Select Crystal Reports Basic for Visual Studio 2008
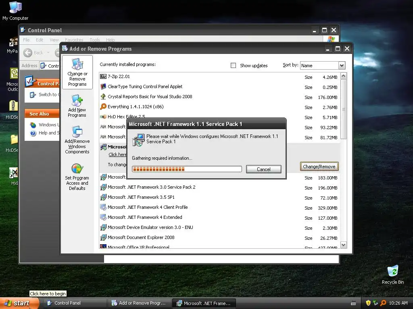 point(219,97)
